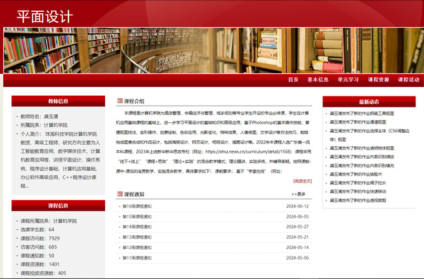Open the 第11周课程通知 notice
The width and height of the screenshot is (424, 279).
[137, 258]
